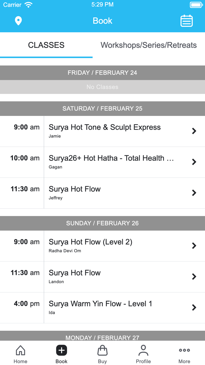Select the Book plus icon

(x=61, y=350)
